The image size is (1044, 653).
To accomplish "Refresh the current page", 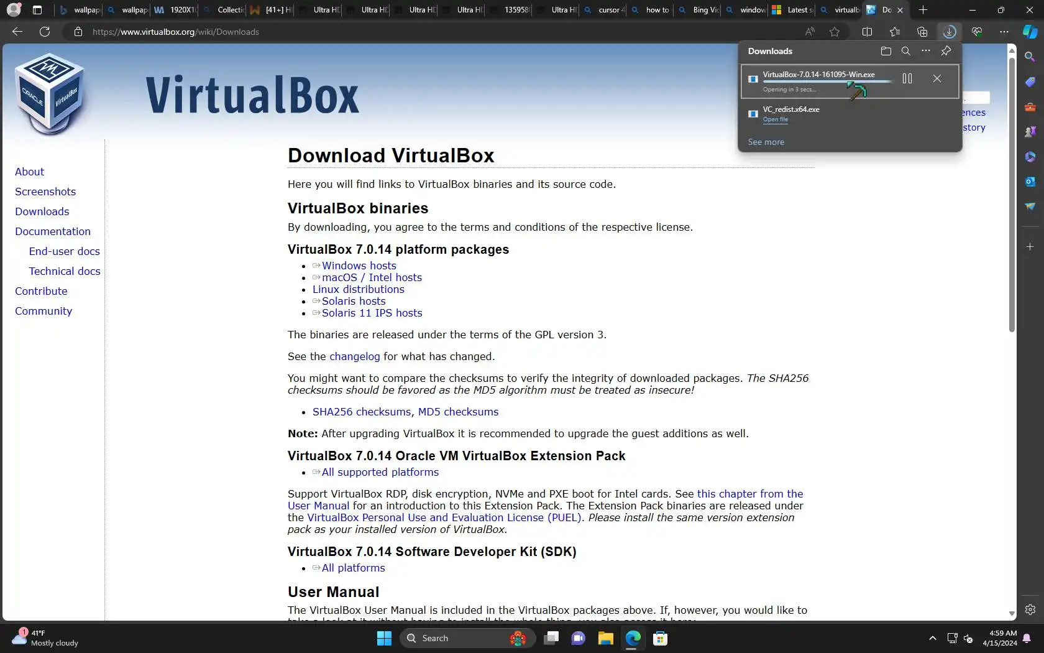I will click(45, 32).
